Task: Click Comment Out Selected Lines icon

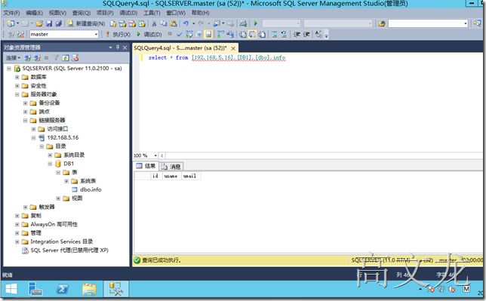Action: pos(275,34)
